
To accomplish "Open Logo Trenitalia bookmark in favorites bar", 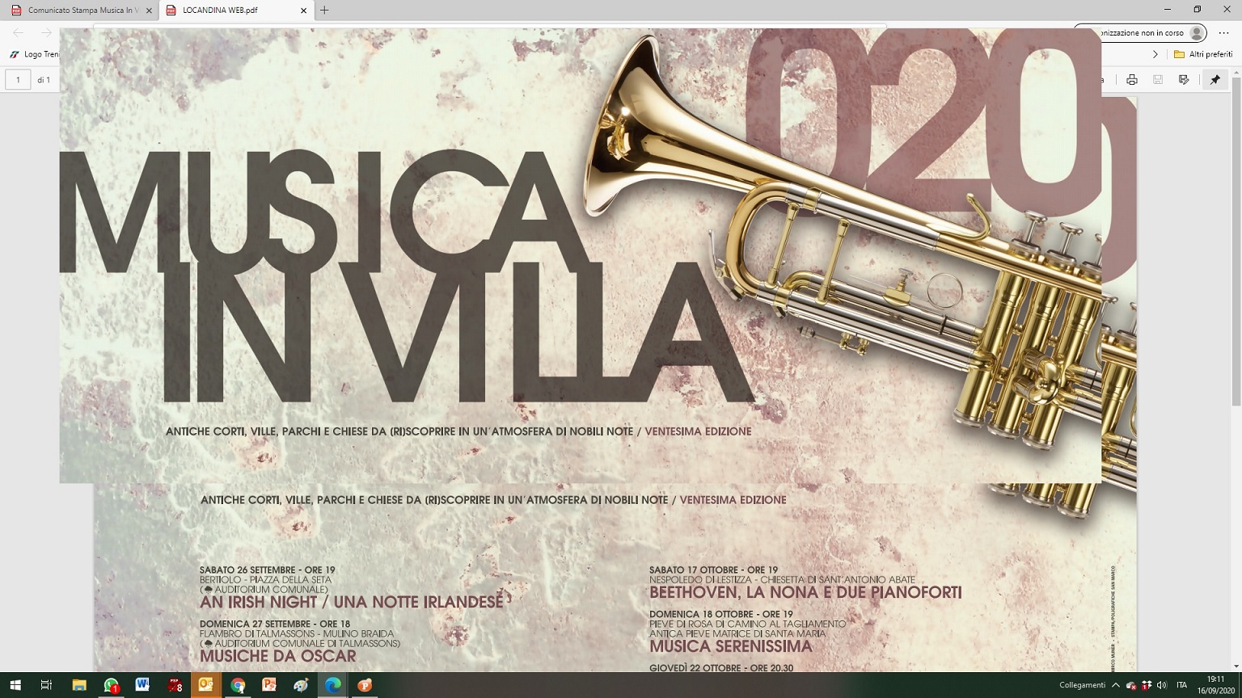I will click(35, 54).
